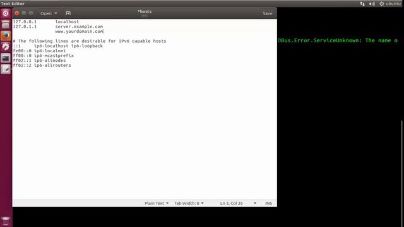Open System Settings from the dock
The image size is (404, 227).
point(6,47)
